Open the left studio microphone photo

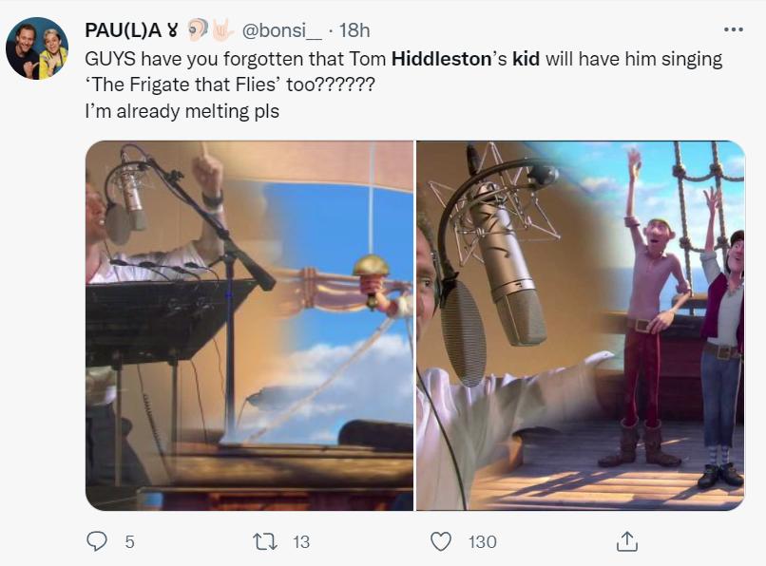249,326
